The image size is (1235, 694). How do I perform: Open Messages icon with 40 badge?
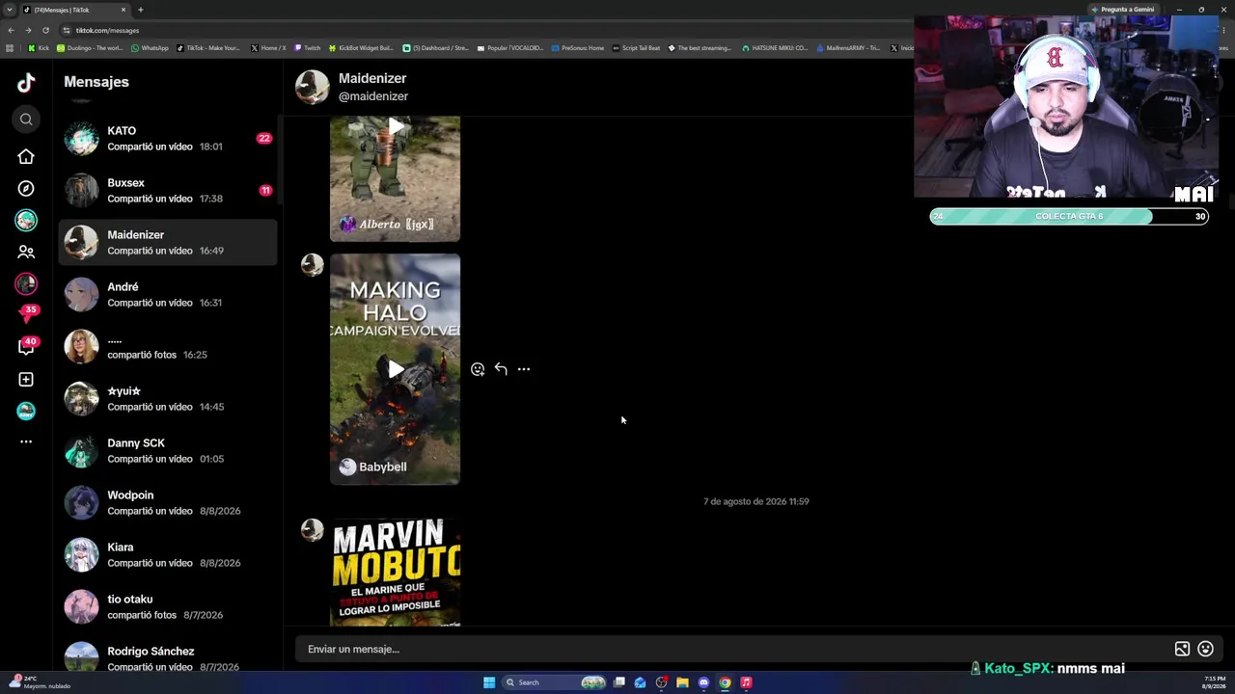click(x=26, y=347)
